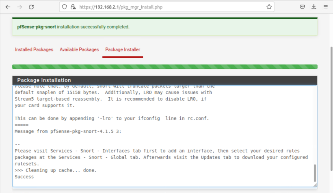Select the Package Installer tab
The height and width of the screenshot is (193, 333).
coord(123,49)
